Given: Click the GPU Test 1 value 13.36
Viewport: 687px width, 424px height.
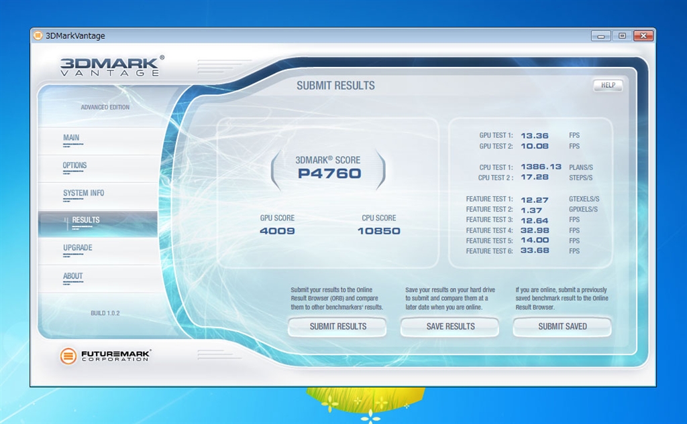Looking at the screenshot, I should [535, 136].
